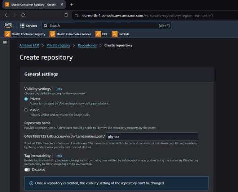Bookmark this page with the bookmark icon
This screenshot has height=192, width=238.
coord(66,15)
